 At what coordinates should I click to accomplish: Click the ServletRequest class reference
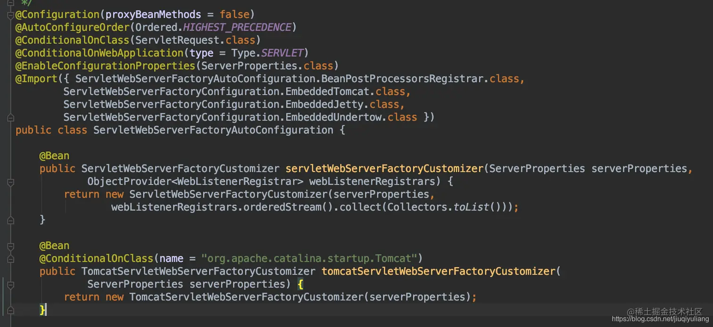click(x=177, y=40)
